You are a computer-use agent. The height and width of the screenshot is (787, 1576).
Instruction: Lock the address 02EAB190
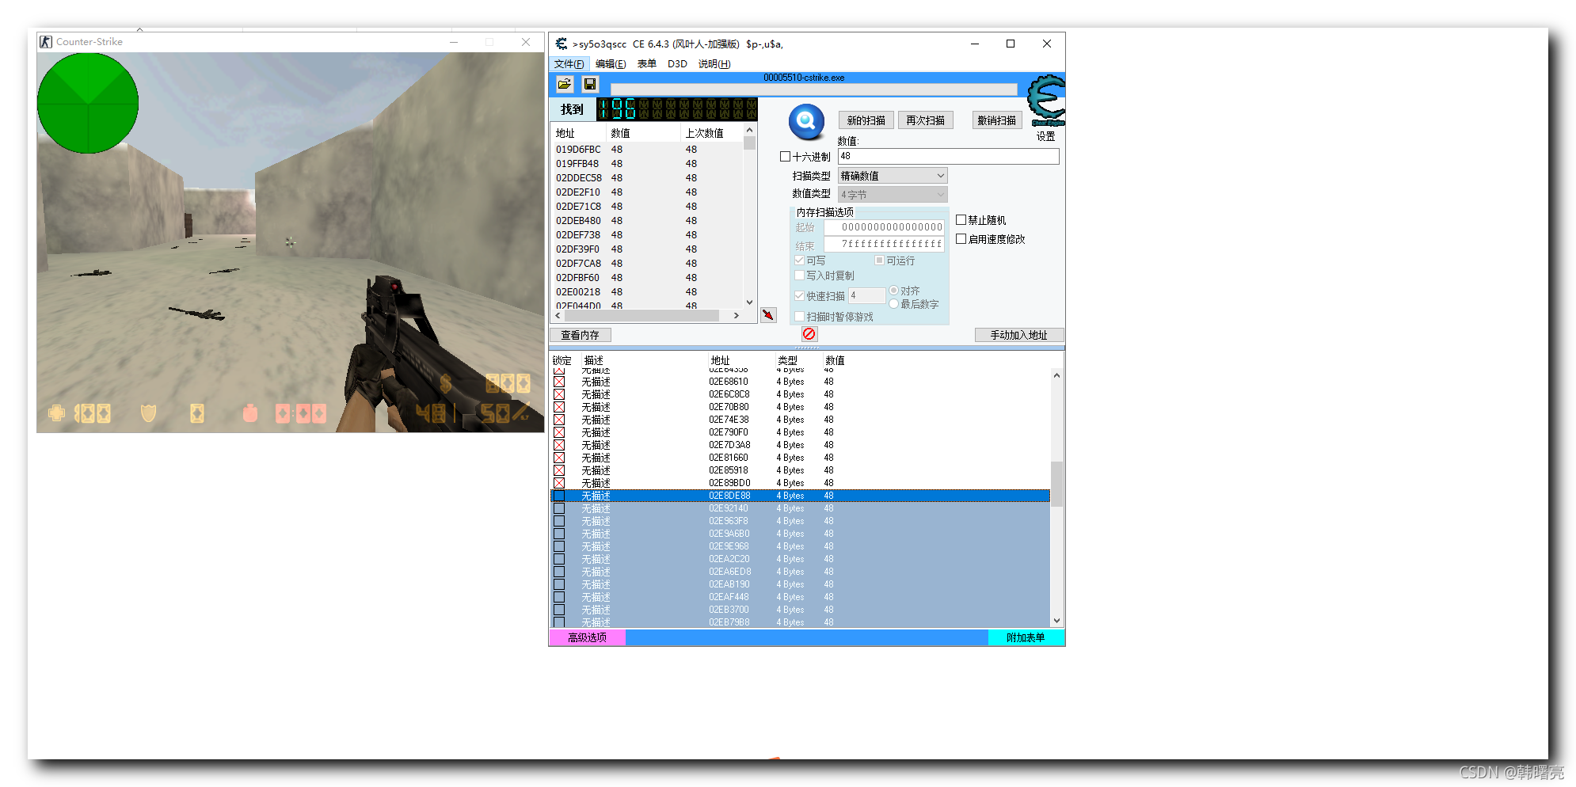point(559,584)
